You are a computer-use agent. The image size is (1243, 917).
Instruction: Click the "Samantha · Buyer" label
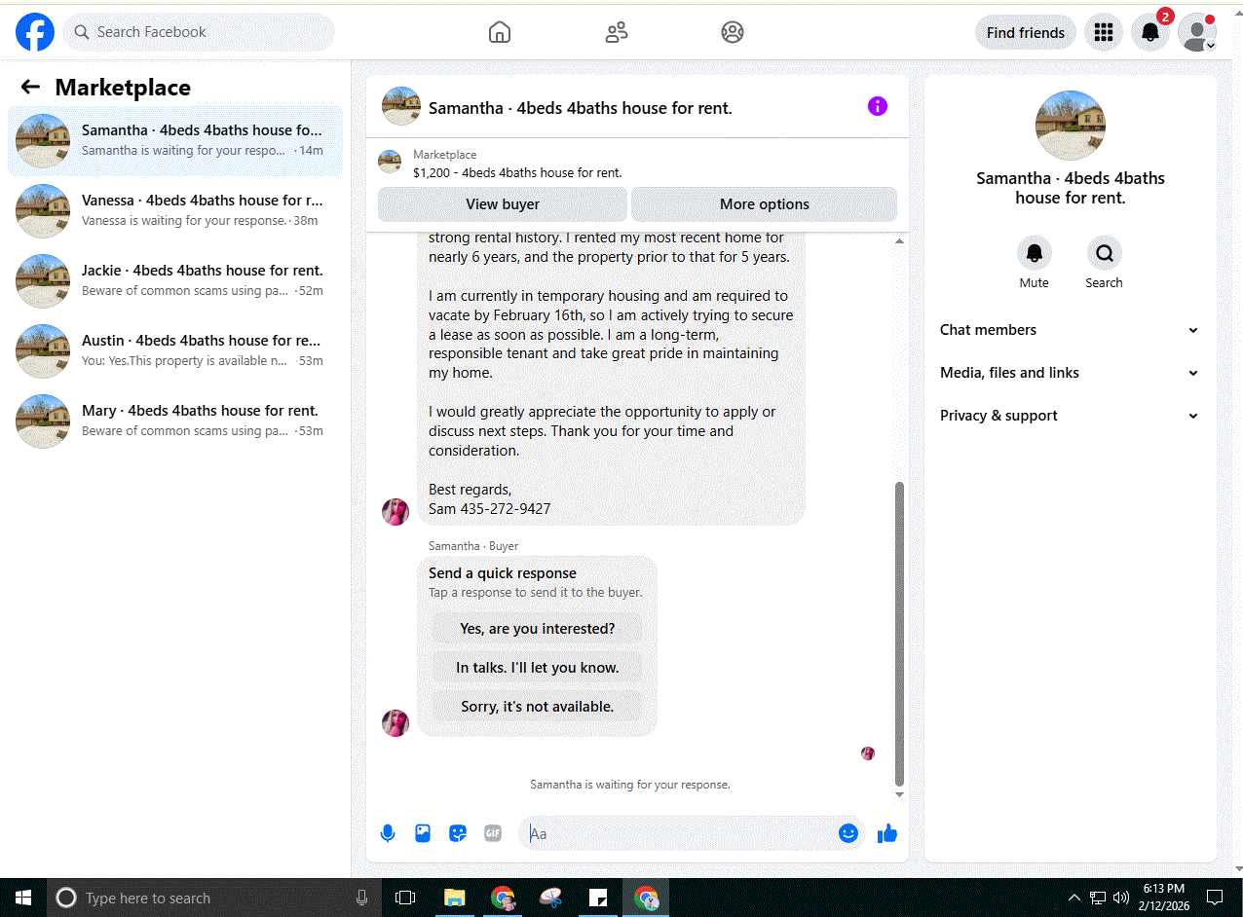point(473,546)
